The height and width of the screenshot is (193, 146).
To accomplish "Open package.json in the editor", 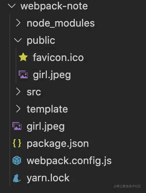I will pyautogui.click(x=58, y=144).
